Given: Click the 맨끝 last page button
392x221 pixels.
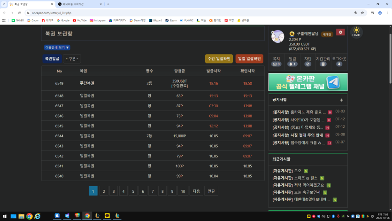Looking at the screenshot, I should pos(211,191).
